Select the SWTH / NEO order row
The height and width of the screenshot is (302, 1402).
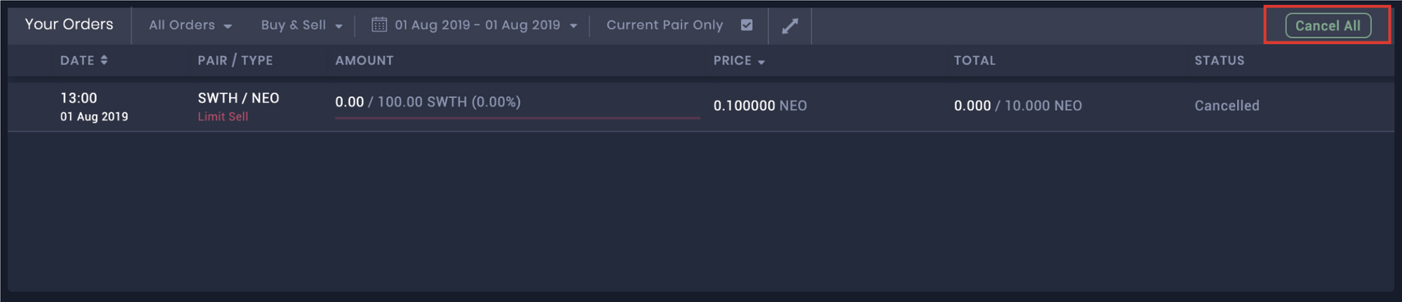click(701, 107)
